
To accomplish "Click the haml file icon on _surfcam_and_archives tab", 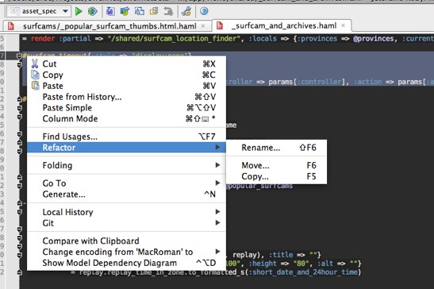I will pos(220,25).
